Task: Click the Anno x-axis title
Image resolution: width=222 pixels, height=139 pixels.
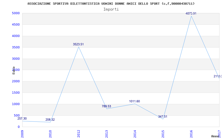Action: pos(215,136)
